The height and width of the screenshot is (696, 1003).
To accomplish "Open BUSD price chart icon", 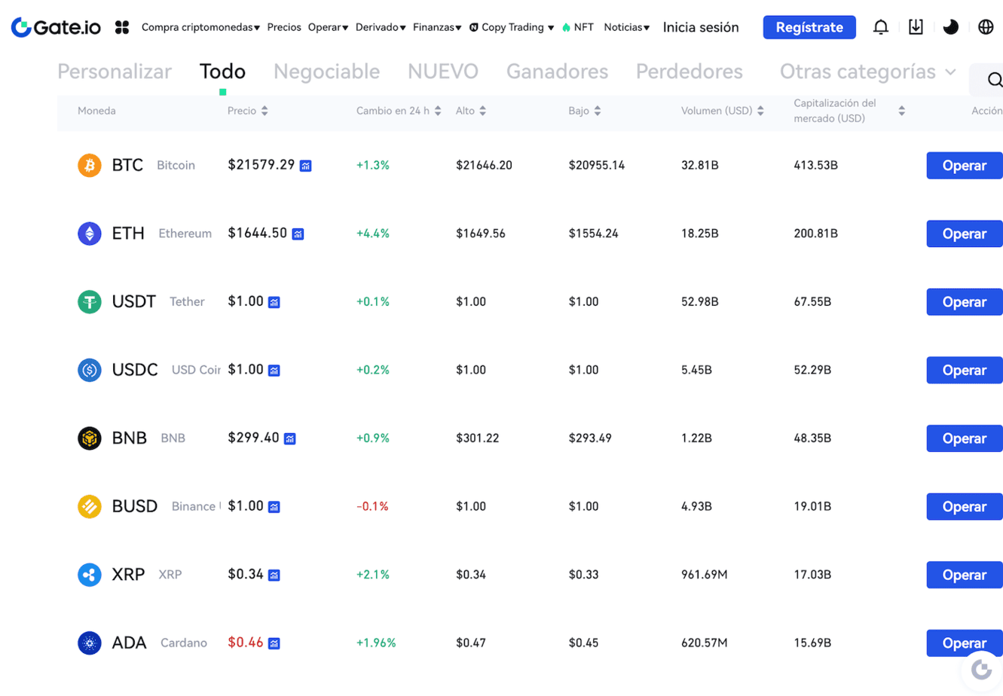I will click(x=274, y=507).
